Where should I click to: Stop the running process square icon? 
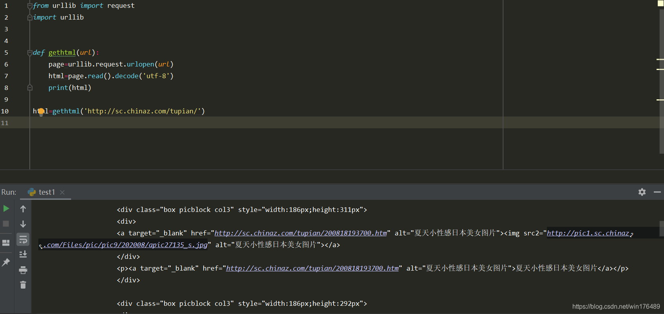coord(6,224)
